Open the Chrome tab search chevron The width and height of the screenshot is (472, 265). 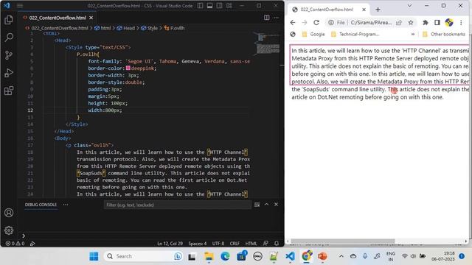pyautogui.click(x=409, y=5)
